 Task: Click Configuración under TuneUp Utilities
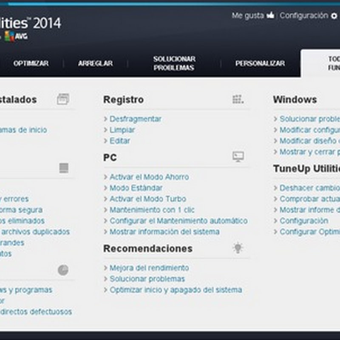tap(304, 221)
